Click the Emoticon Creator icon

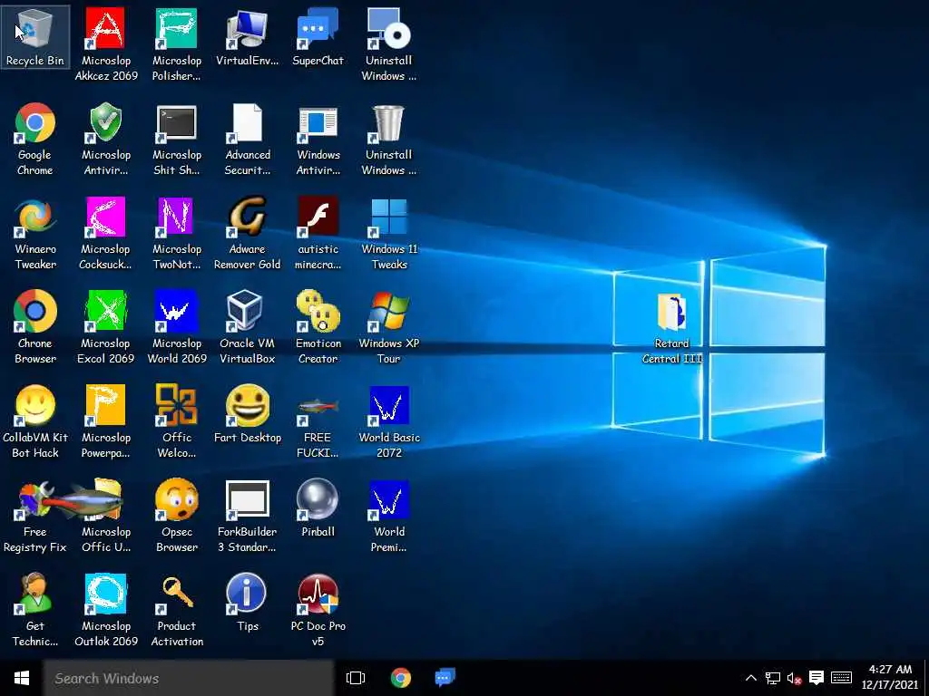coord(318,326)
